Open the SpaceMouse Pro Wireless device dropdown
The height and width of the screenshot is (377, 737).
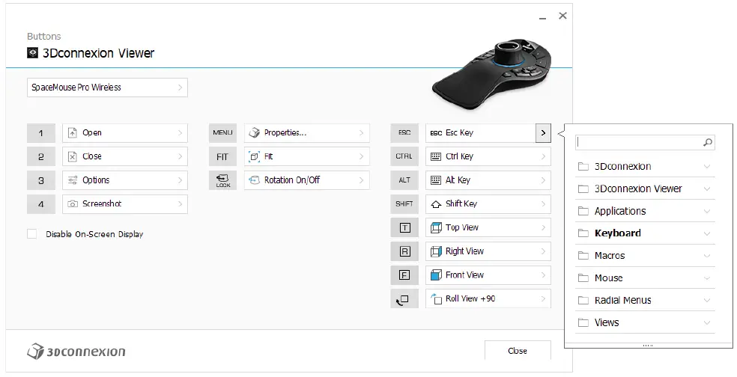[107, 88]
